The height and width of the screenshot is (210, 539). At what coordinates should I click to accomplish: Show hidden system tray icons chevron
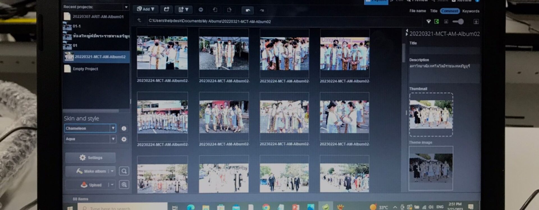pos(395,207)
